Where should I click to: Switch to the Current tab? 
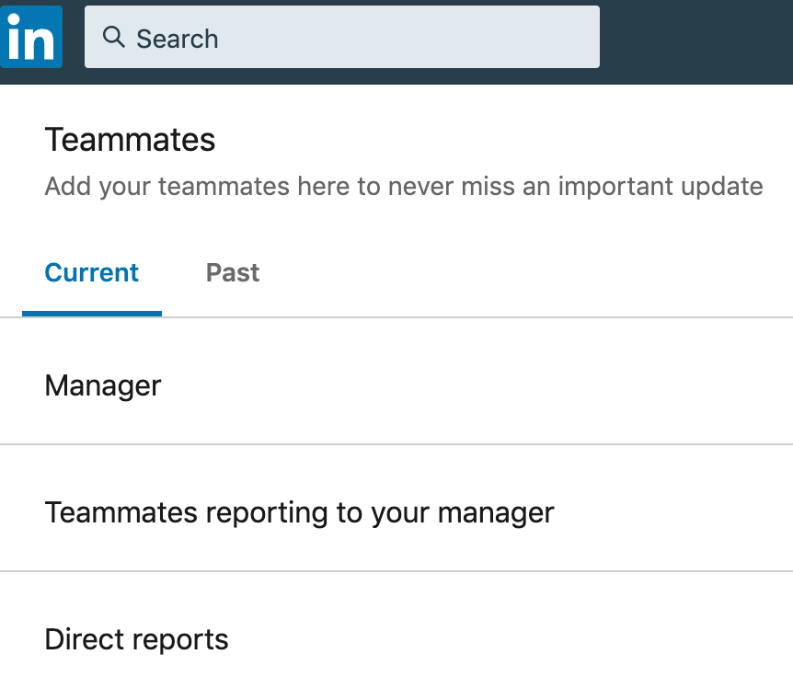(x=92, y=273)
